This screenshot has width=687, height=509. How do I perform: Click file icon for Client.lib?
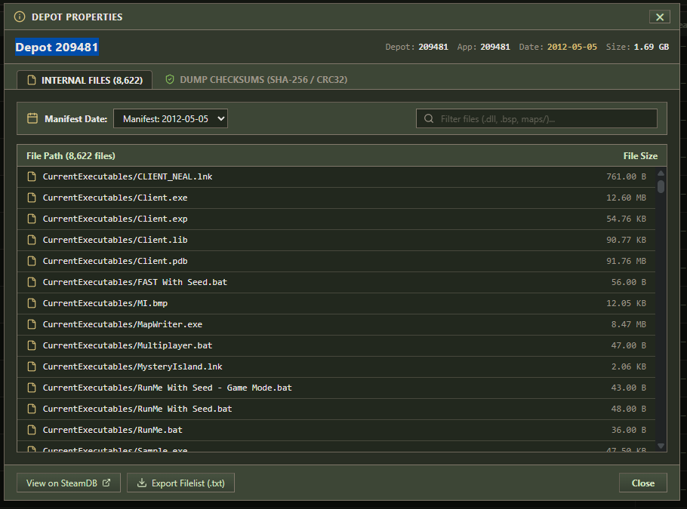[32, 240]
